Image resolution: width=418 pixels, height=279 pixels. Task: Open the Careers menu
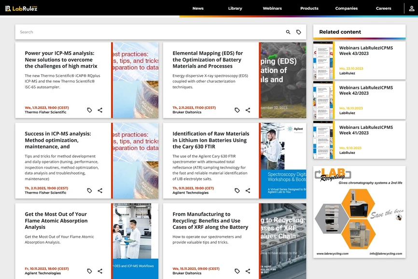pyautogui.click(x=384, y=8)
